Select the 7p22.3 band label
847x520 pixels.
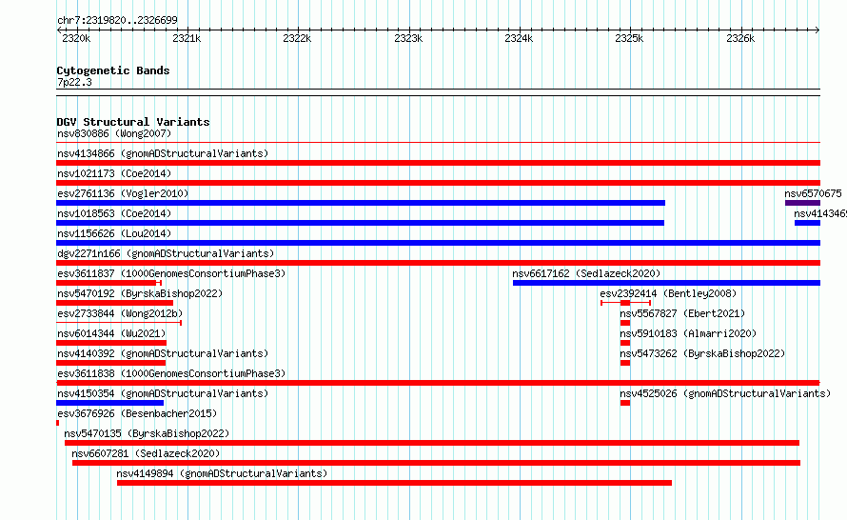tap(74, 82)
